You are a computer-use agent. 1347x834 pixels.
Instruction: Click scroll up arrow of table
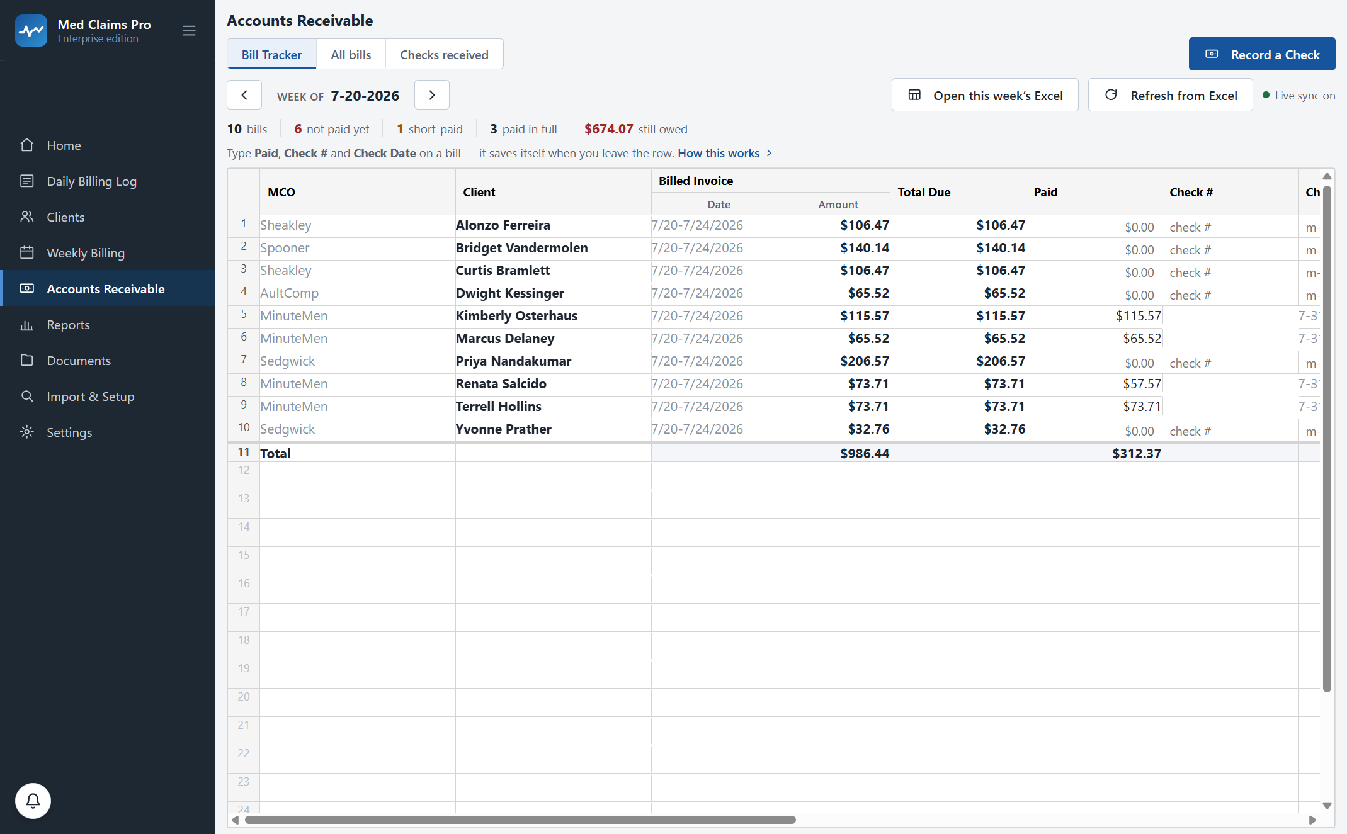(x=1327, y=176)
